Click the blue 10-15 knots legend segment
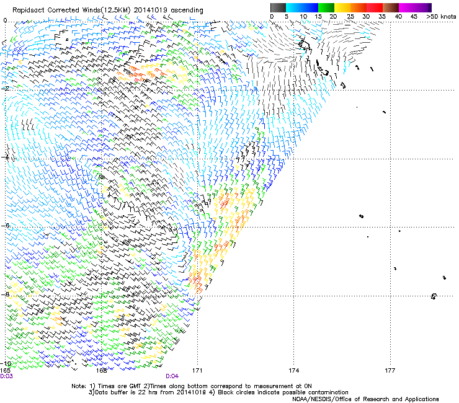Image resolution: width=459 pixels, height=403 pixels. (x=310, y=7)
